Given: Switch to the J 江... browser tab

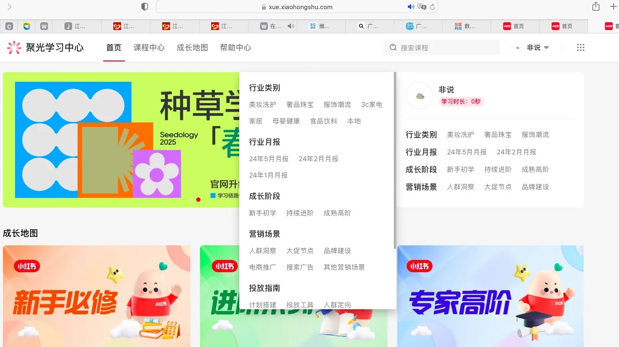Looking at the screenshot, I should 77,26.
